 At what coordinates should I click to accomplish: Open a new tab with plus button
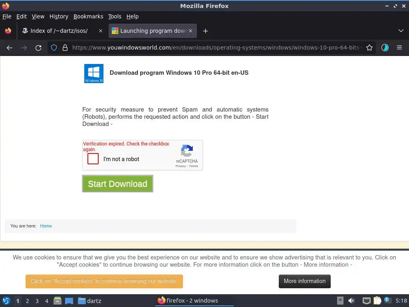[206, 31]
